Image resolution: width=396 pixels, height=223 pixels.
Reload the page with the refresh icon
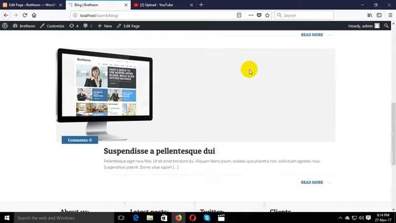[25, 15]
